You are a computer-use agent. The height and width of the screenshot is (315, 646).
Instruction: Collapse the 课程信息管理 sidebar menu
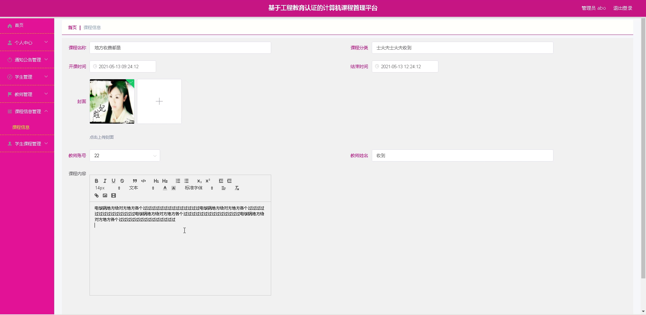coord(27,111)
